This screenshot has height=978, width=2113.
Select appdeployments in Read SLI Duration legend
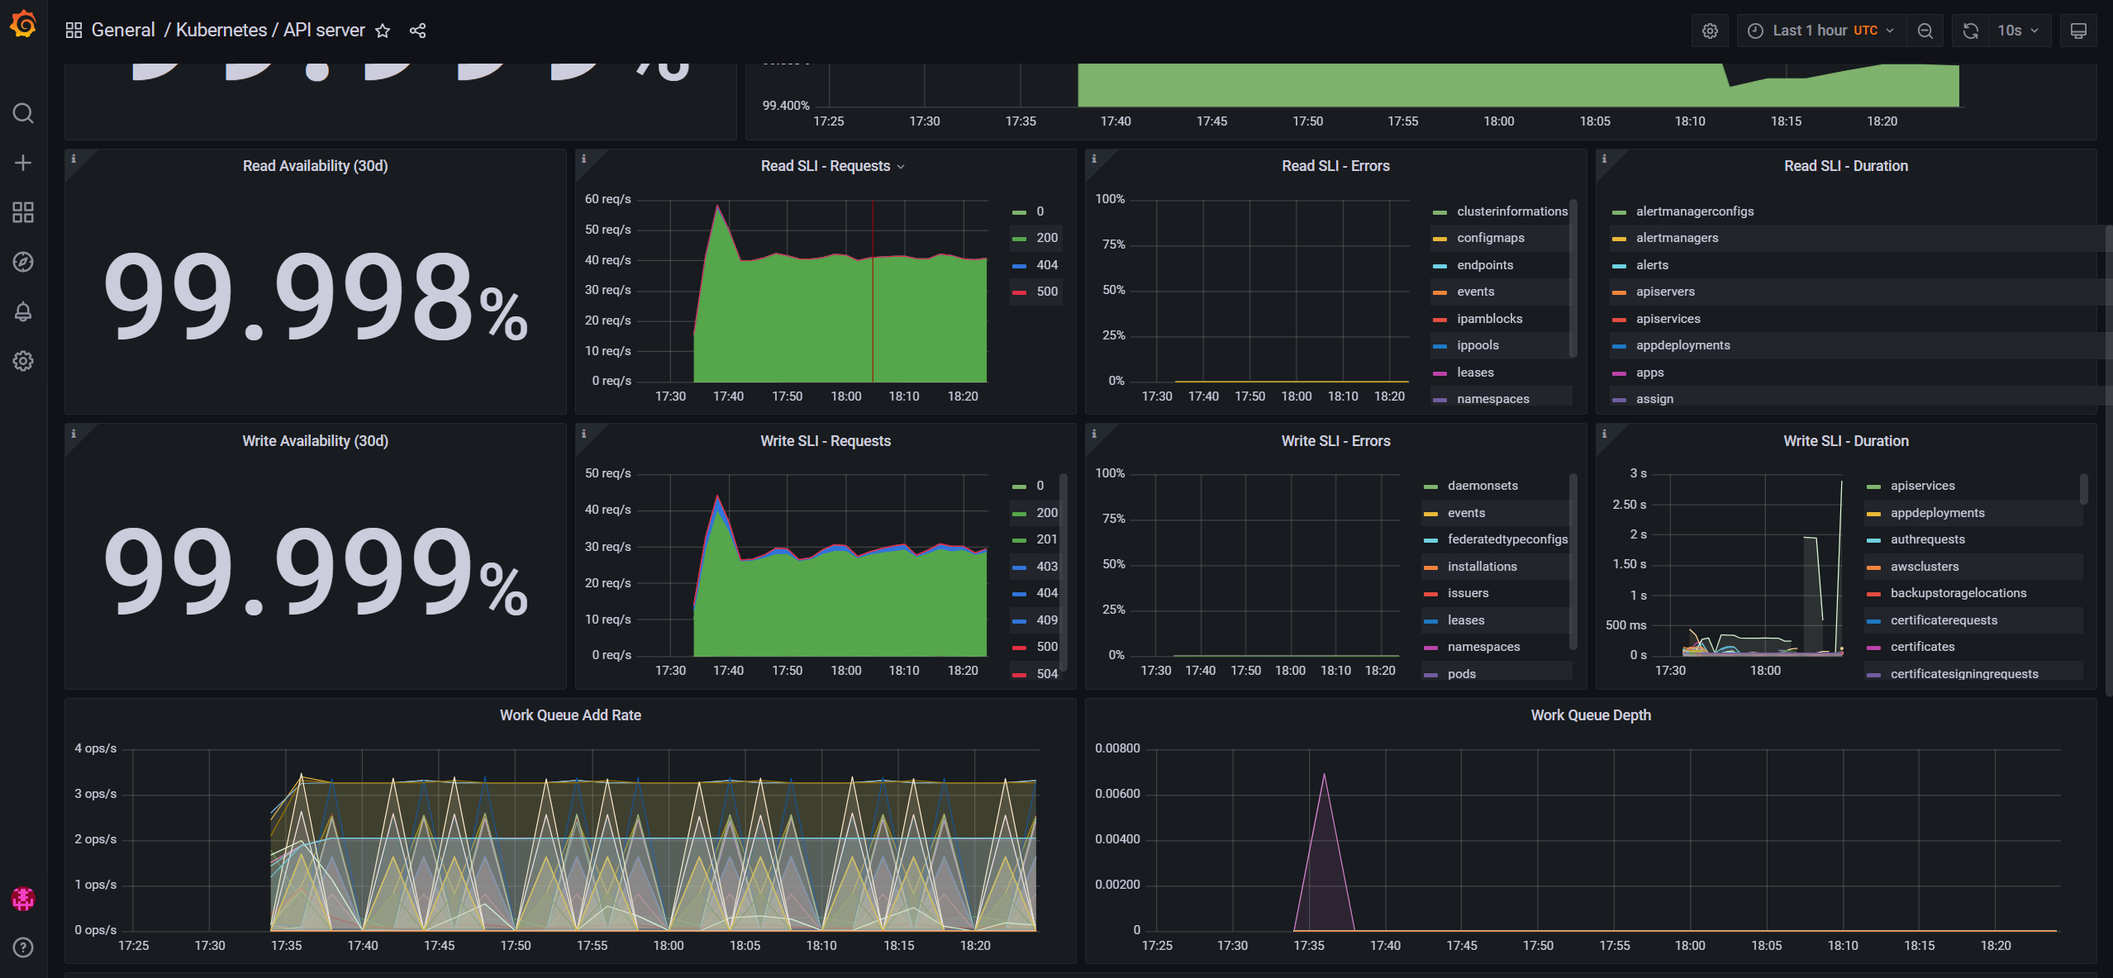pos(1682,345)
